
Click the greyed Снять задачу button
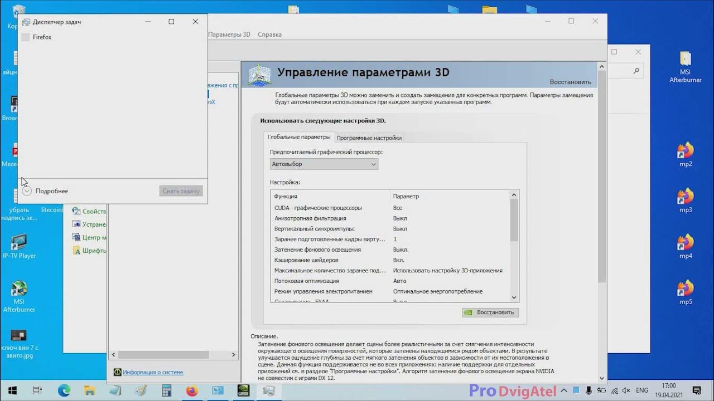pos(181,191)
